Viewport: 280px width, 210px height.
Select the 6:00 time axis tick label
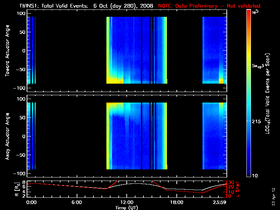(x=77, y=202)
